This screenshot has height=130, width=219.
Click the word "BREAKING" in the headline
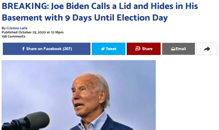click(x=25, y=6)
